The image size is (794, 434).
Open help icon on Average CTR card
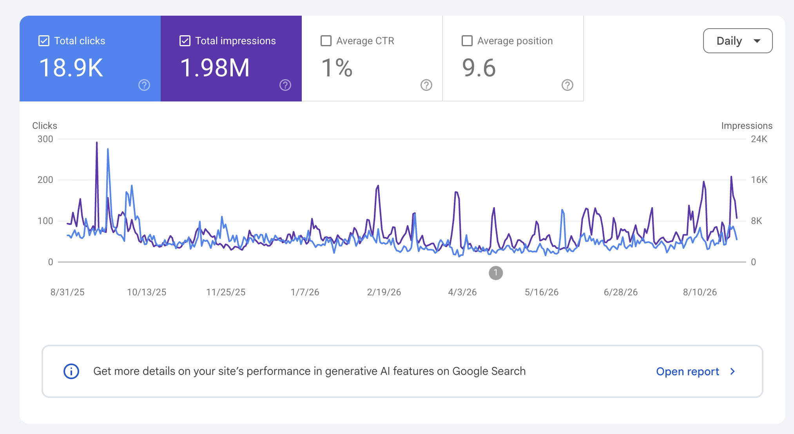coord(426,85)
